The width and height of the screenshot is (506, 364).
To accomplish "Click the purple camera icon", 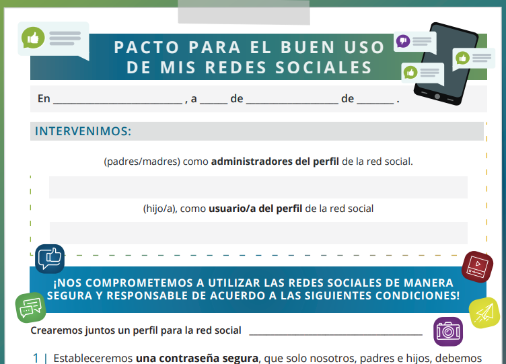I will coord(448,332).
